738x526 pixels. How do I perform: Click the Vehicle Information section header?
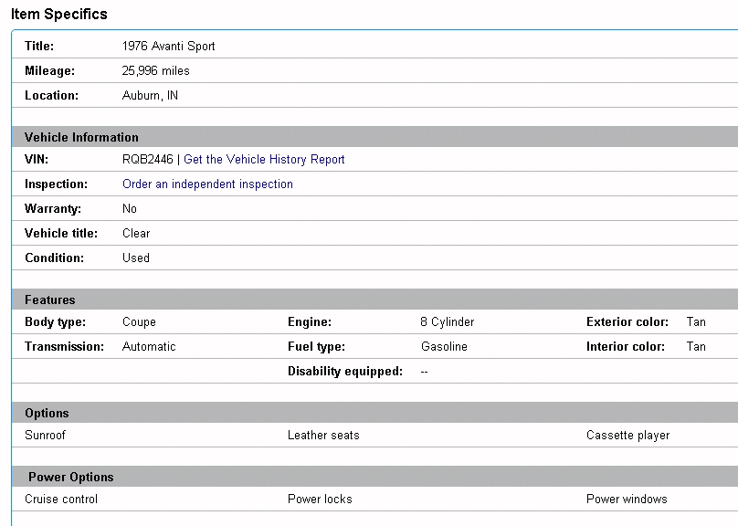[81, 138]
